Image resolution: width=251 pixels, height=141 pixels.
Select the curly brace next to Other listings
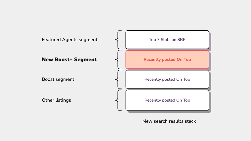(x=118, y=100)
